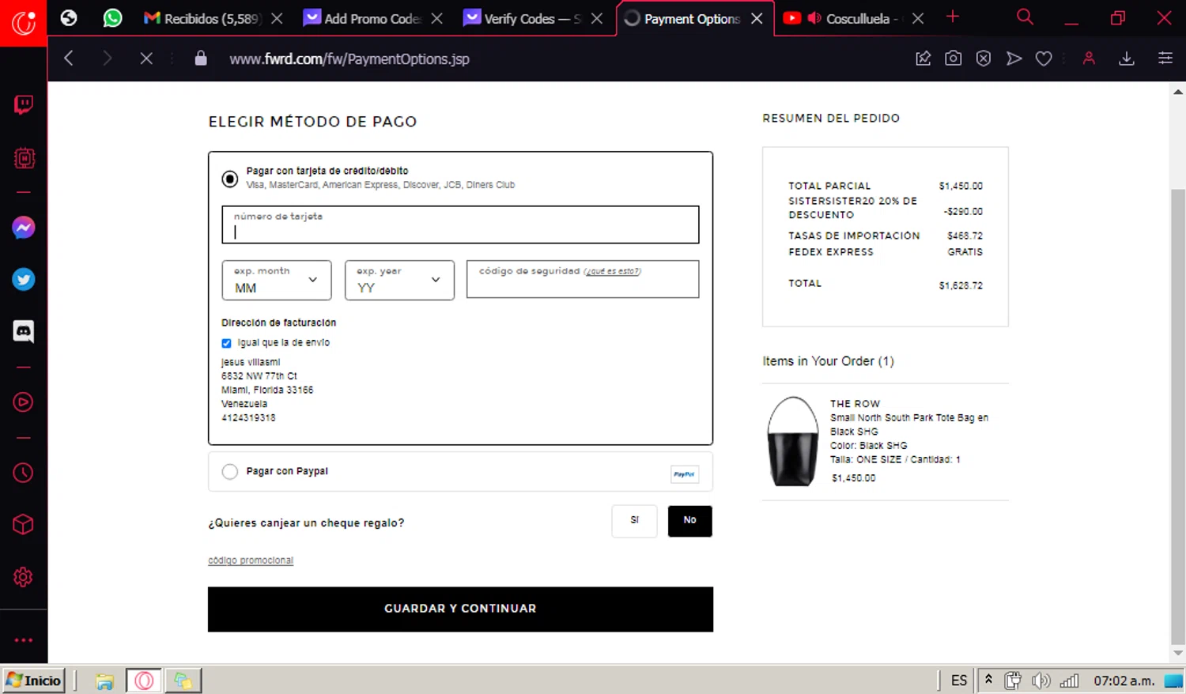This screenshot has width=1186, height=694.
Task: Select pay with credit/debit card radio
Action: tap(230, 179)
